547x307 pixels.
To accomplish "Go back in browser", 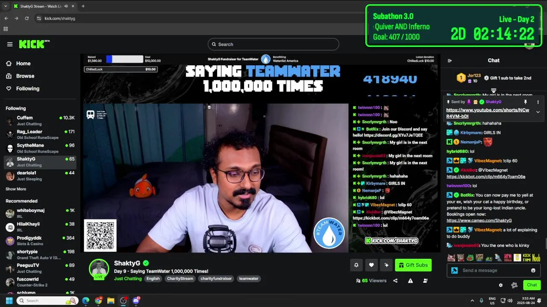I will pyautogui.click(x=6, y=18).
